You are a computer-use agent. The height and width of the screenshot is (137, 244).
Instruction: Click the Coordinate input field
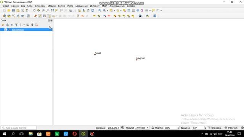click(113, 128)
